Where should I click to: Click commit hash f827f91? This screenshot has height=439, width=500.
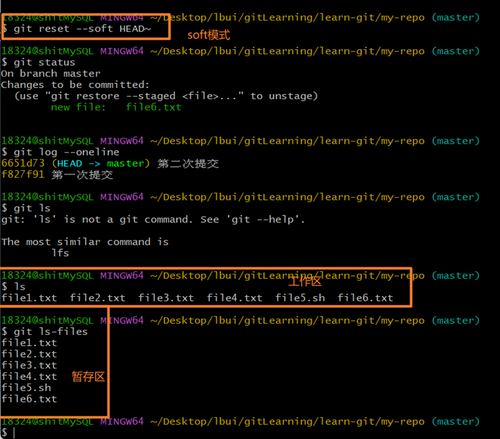[23, 174]
